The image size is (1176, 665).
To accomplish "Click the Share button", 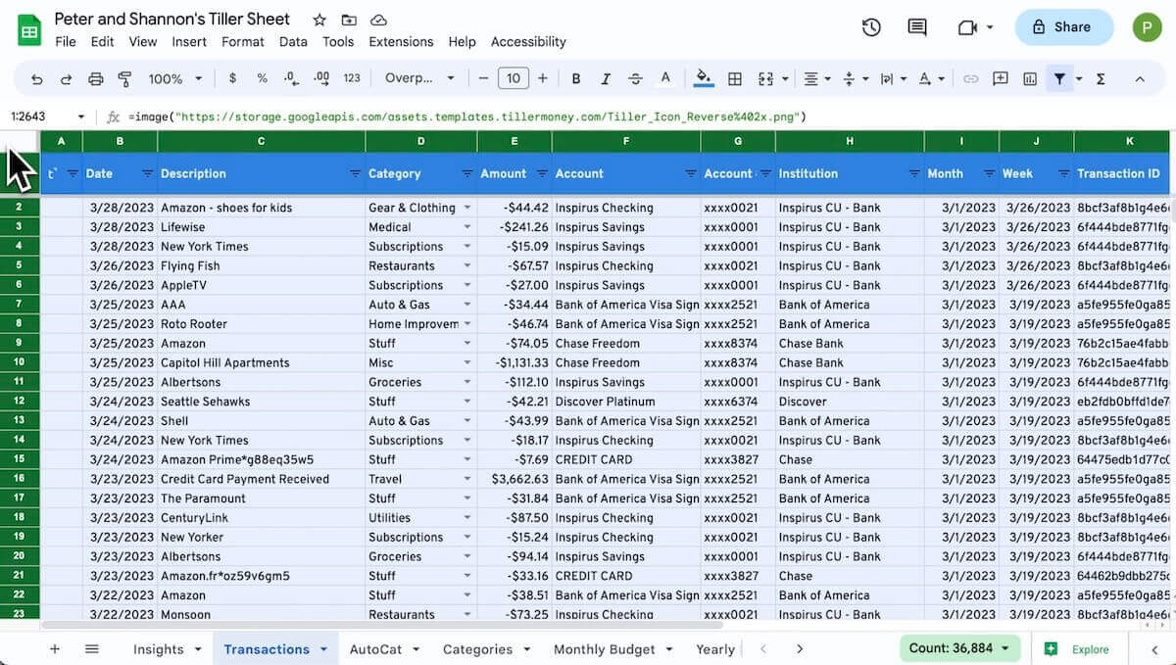I will coord(1063,27).
